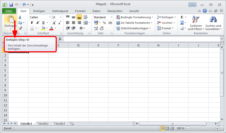
Task: Click the zoom slider handle
Action: pyautogui.click(x=203, y=128)
